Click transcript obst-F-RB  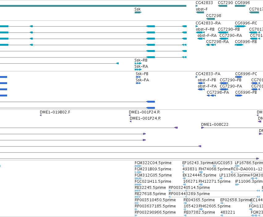[205, 29]
